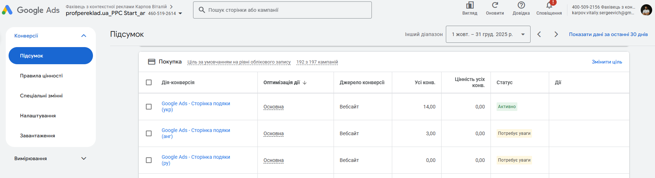Viewport: 655px width, 178px height.
Task: Open the Вигляд appearance icon
Action: coord(470,5)
